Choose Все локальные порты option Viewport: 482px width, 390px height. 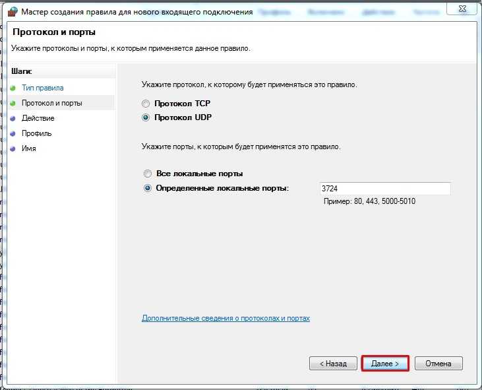click(x=148, y=174)
